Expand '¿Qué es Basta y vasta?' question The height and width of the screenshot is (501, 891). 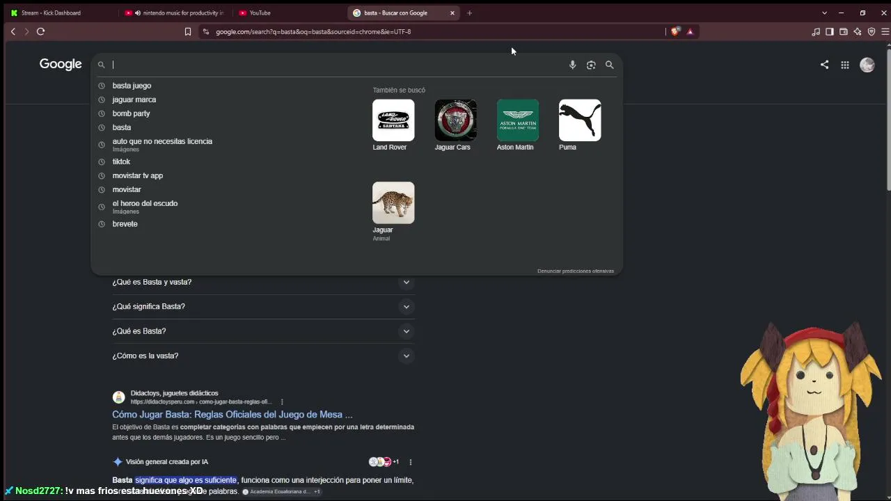[x=263, y=282]
